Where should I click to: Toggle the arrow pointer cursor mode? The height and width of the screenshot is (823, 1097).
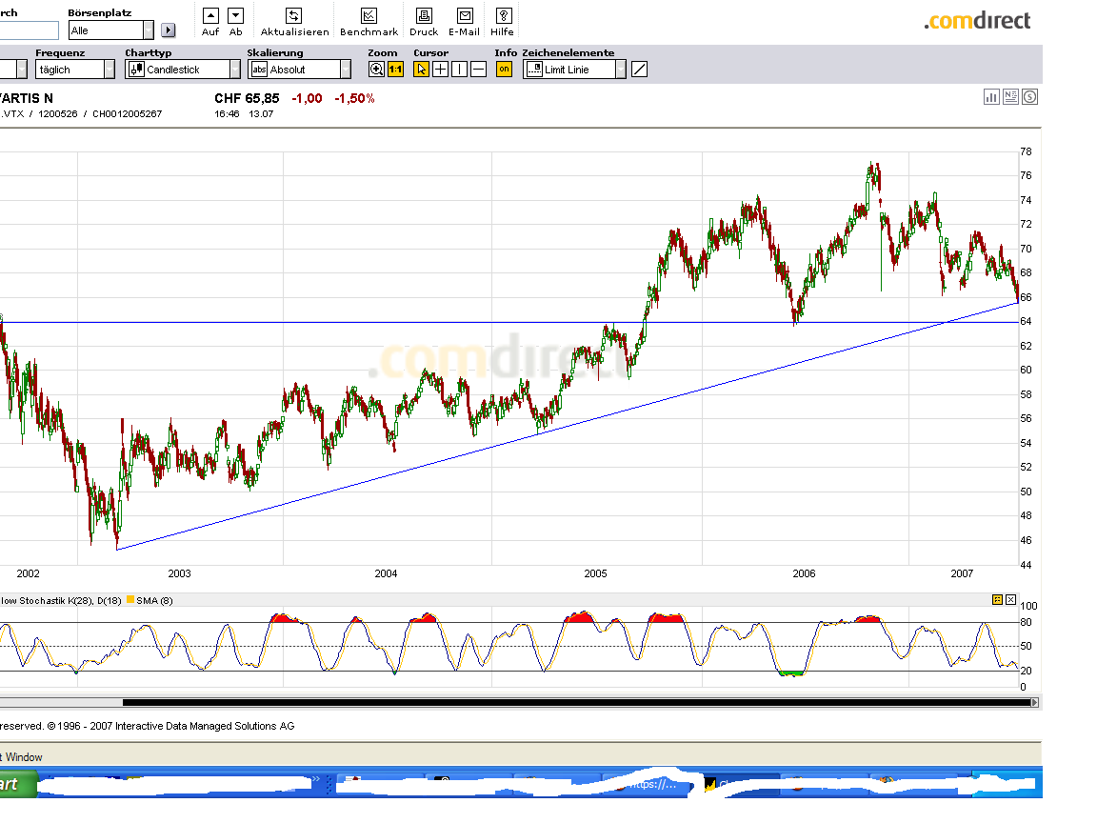(420, 69)
